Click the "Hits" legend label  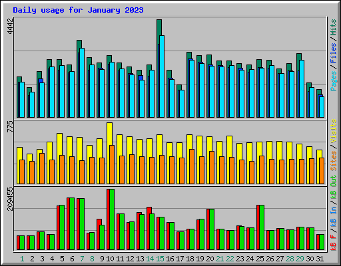pos(334,27)
